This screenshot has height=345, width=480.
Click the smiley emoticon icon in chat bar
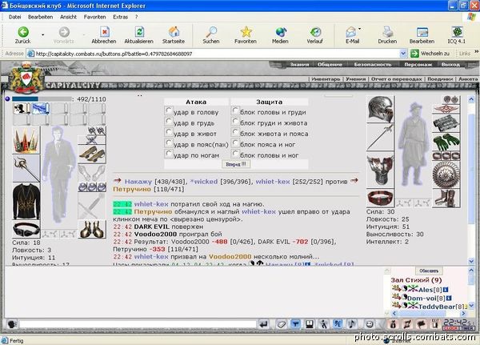point(370,324)
